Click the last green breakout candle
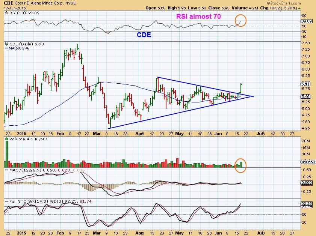Image resolution: width=316 pixels, height=236 pixels. click(x=241, y=88)
